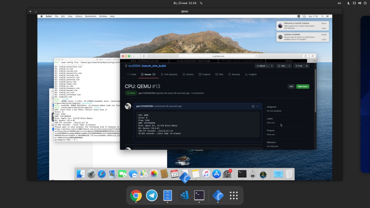Open FaceTime in the macOS dock
Viewport: 370px width, 208px height.
[x=123, y=174]
